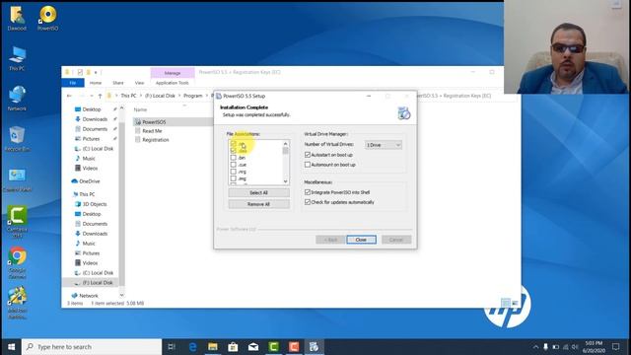Uncheck Autostart on boot up
The width and height of the screenshot is (631, 355).
(x=308, y=155)
